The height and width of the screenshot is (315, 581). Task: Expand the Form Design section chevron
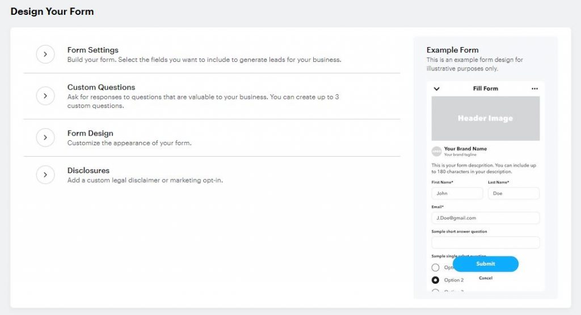pyautogui.click(x=45, y=137)
